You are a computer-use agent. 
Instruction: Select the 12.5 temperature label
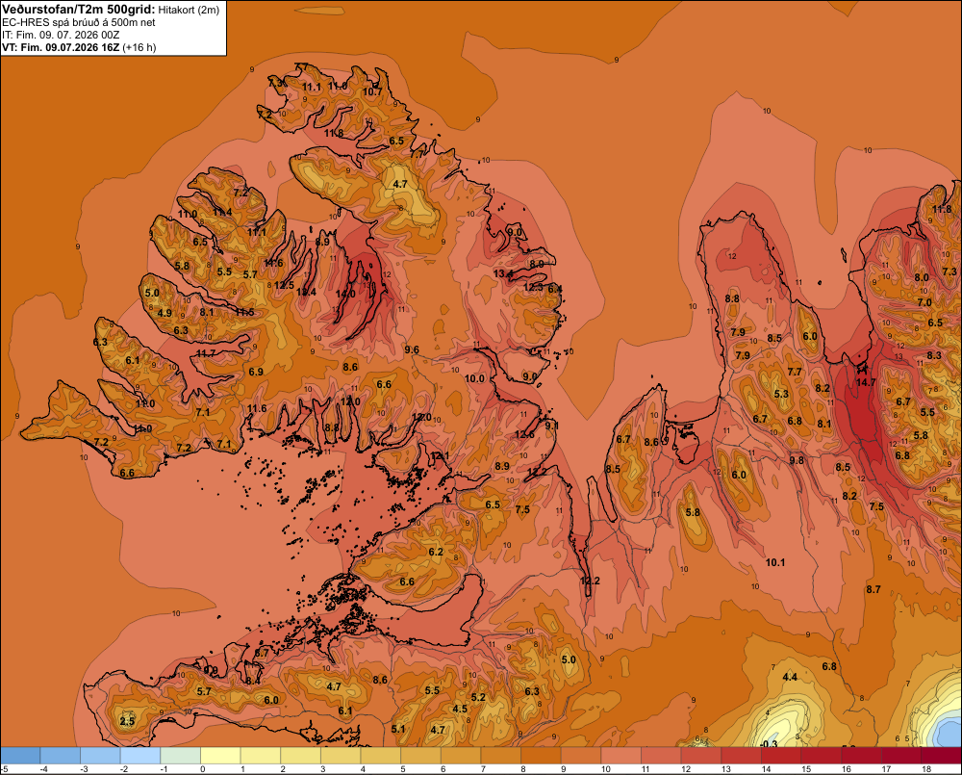pyautogui.click(x=284, y=285)
